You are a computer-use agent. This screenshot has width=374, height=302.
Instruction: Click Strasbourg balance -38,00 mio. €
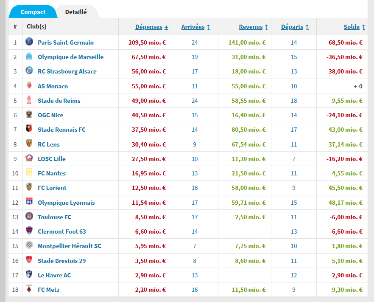344,72
